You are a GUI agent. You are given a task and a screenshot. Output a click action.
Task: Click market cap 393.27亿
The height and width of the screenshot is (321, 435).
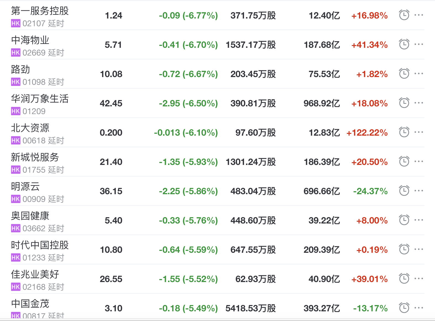(x=322, y=308)
